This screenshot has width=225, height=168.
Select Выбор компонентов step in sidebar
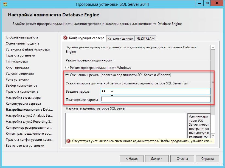(21, 86)
